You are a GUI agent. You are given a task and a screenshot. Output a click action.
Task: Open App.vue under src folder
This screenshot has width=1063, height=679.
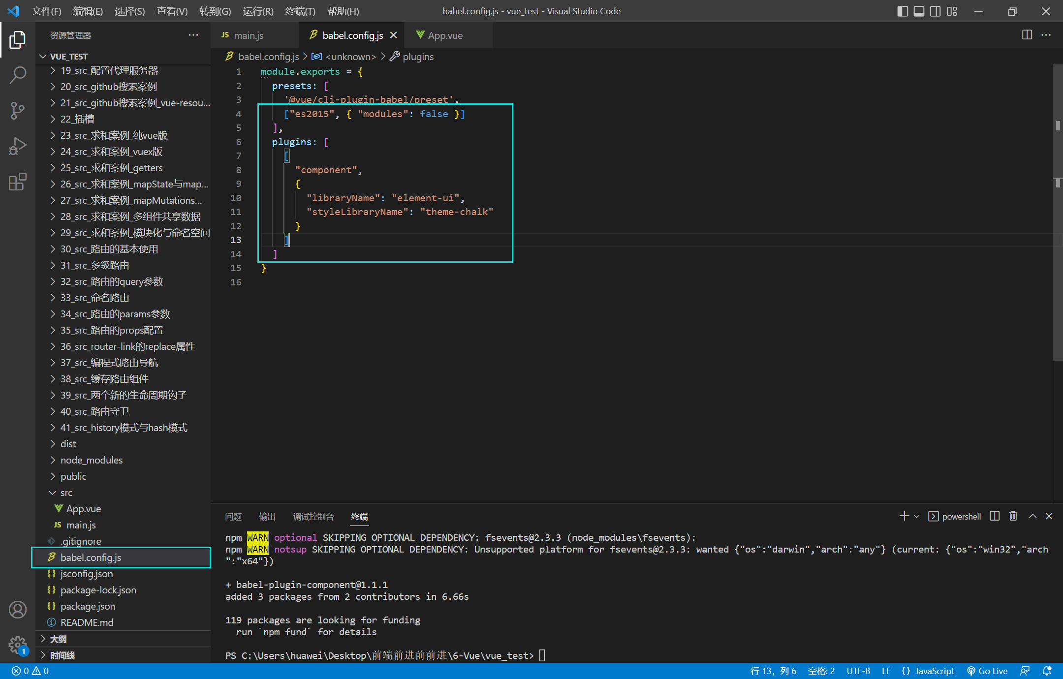[123, 509]
